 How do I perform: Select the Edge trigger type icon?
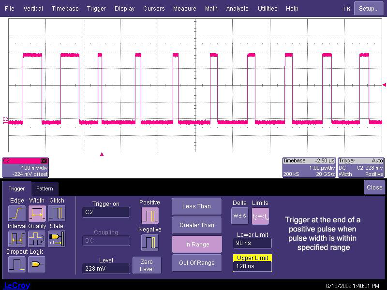point(16,213)
